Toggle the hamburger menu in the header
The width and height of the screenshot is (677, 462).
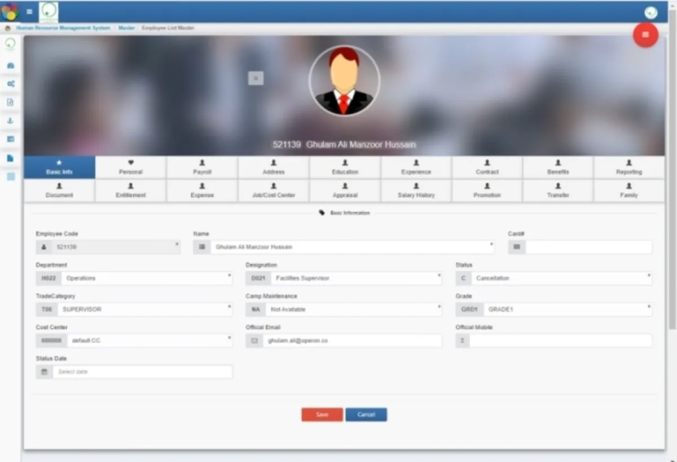click(x=29, y=11)
